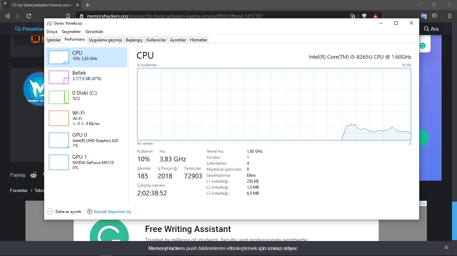
Task: Select the CPU performance panel
Action: click(86, 57)
